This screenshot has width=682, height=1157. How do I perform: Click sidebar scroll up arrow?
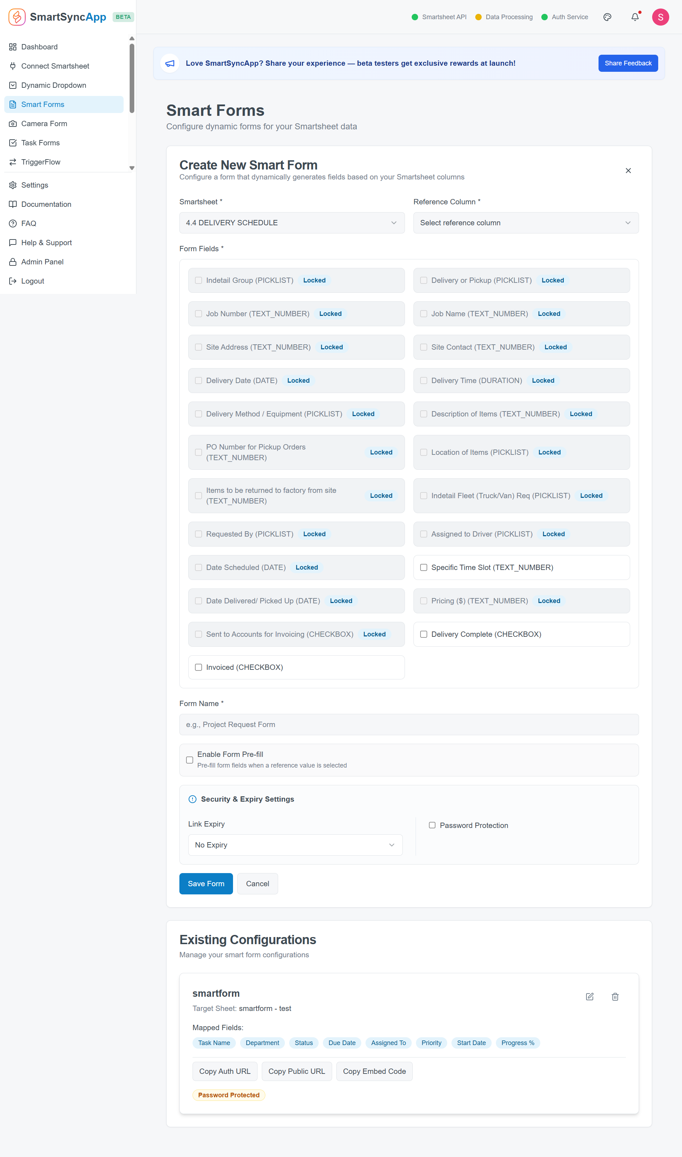coord(132,39)
